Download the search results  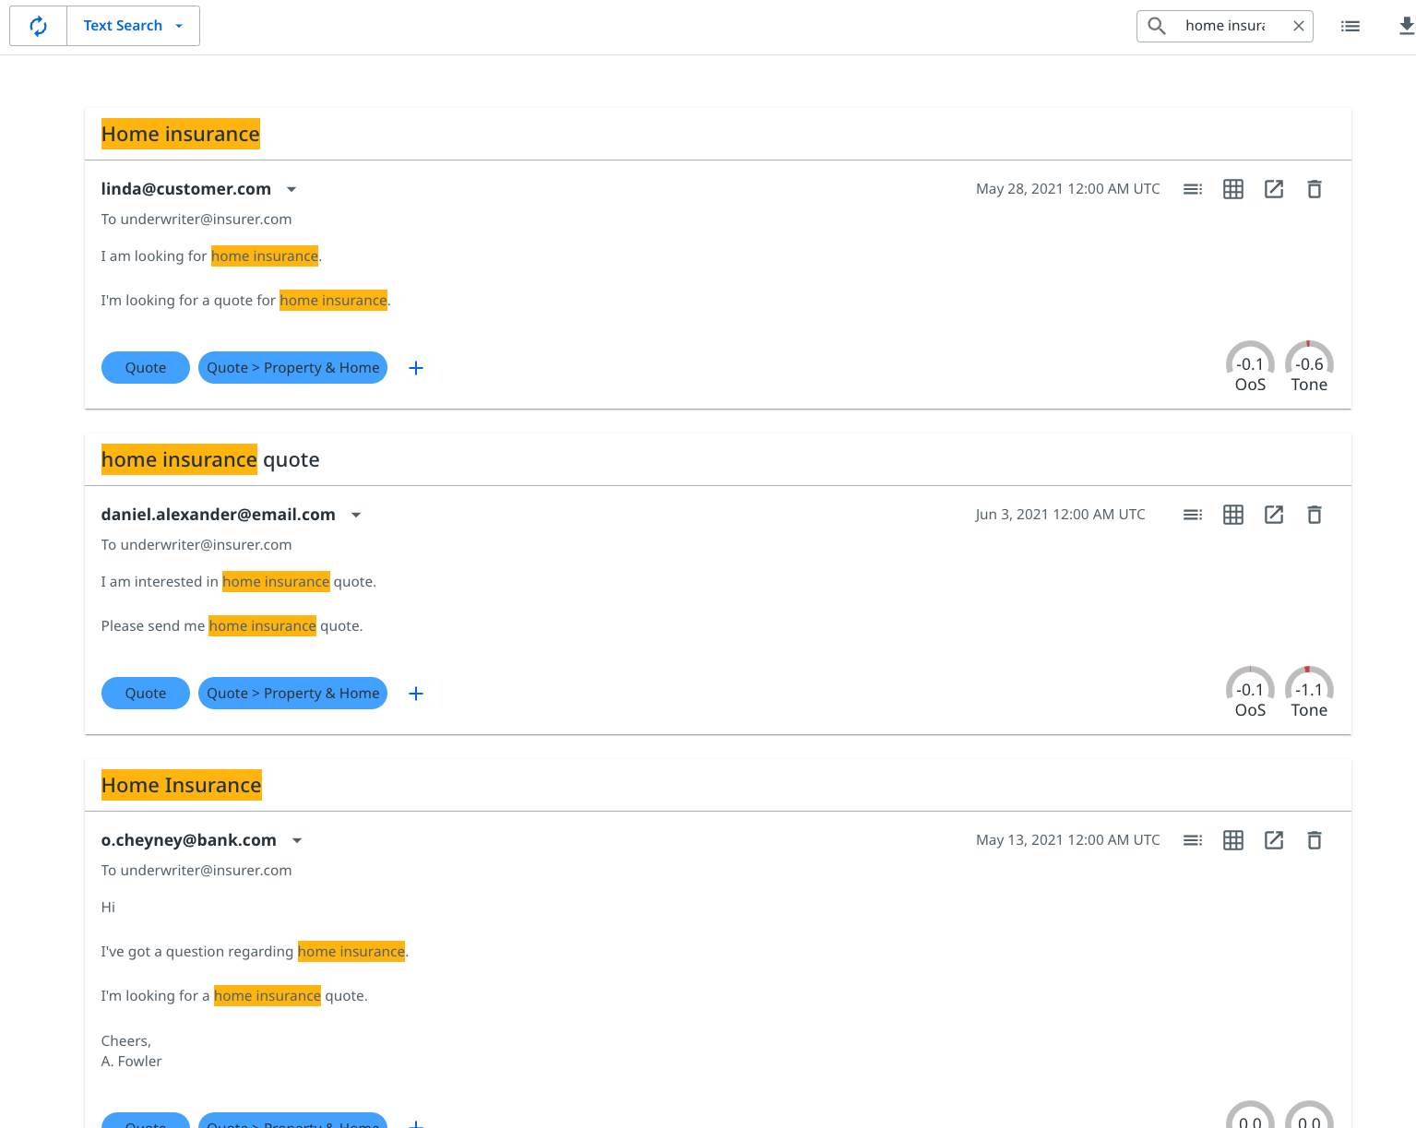[x=1404, y=26]
